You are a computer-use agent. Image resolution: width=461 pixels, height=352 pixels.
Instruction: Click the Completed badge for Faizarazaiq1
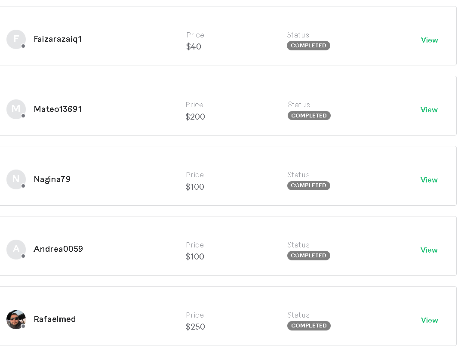click(308, 46)
